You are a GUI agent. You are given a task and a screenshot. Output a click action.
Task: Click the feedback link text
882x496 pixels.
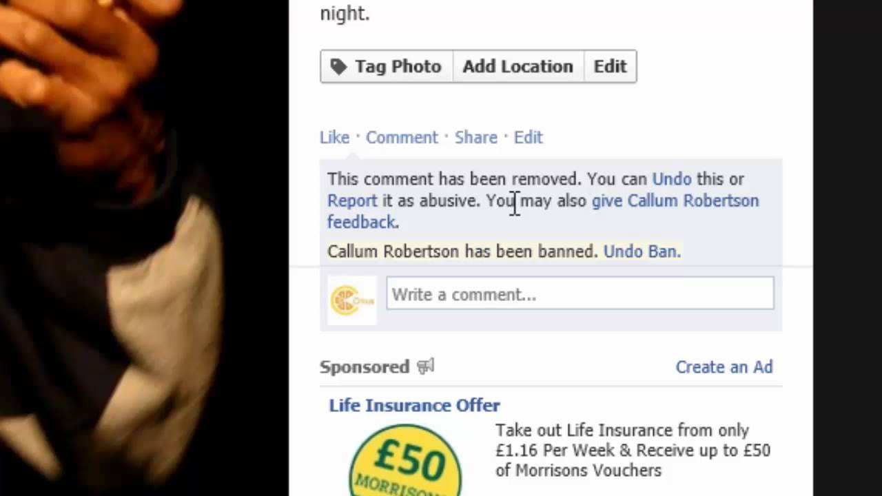(x=362, y=222)
